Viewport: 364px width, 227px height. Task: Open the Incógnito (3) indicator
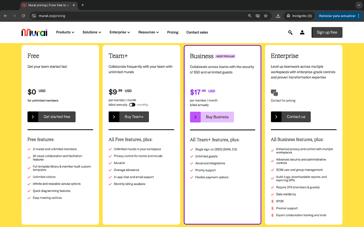tap(299, 16)
